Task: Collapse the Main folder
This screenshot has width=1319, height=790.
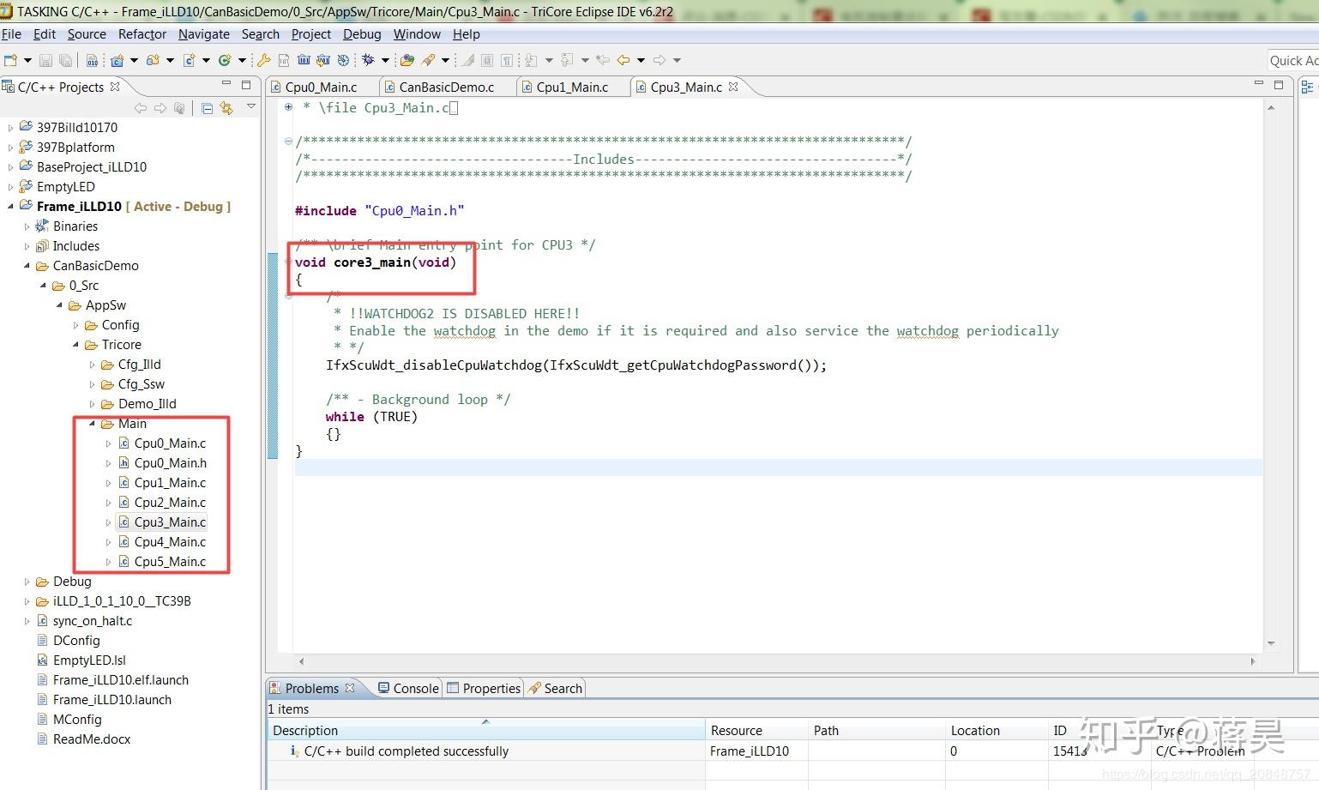Action: pos(92,424)
